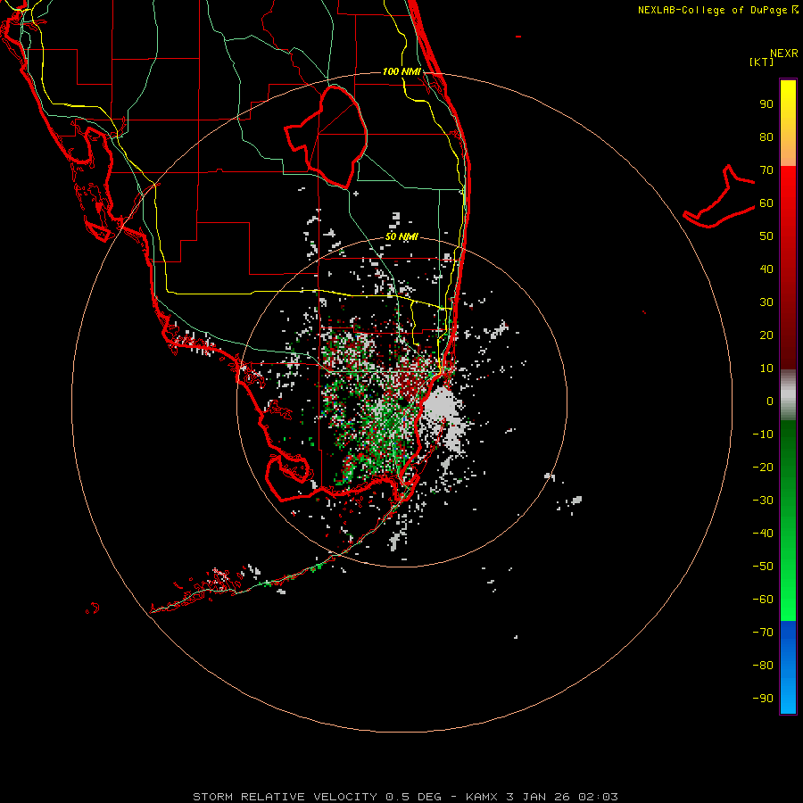
Task: Click the -60 knot label on the scale
Action: point(763,600)
